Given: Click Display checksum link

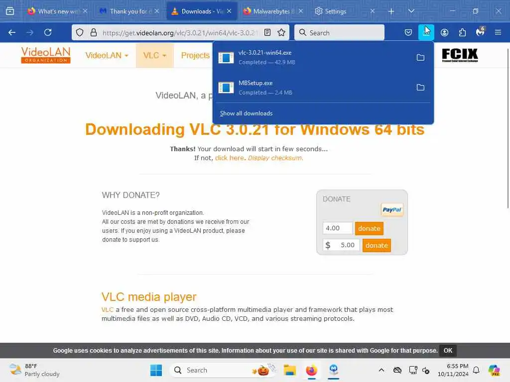Looking at the screenshot, I should click(x=275, y=158).
